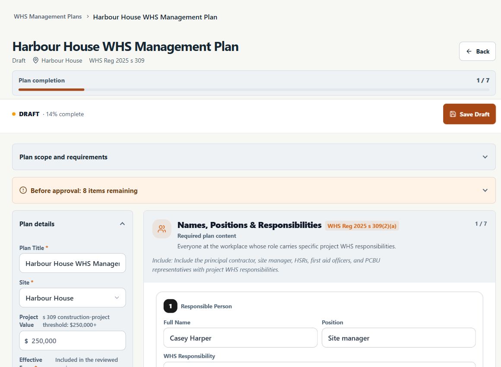This screenshot has width=501, height=367.
Task: Click the 'WHS Reg 2025 s 309' subtitle text
Action: point(117,60)
